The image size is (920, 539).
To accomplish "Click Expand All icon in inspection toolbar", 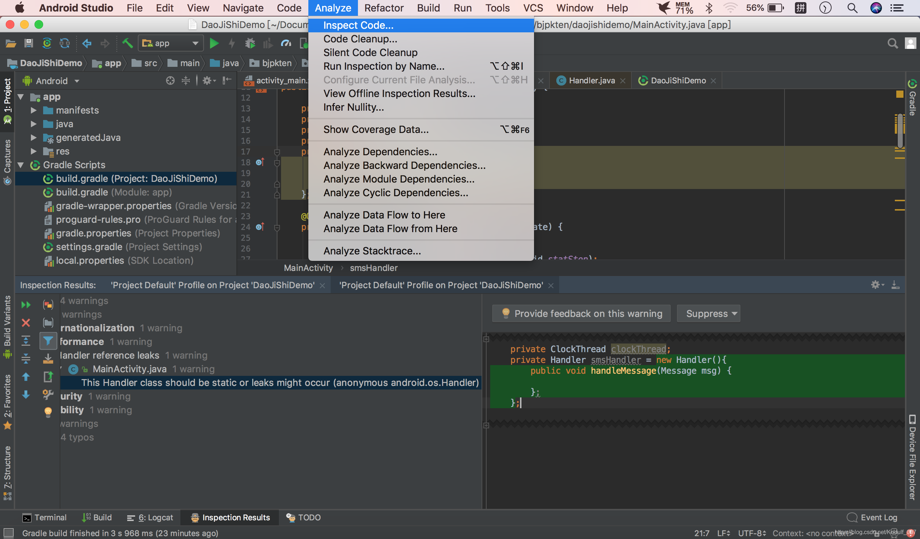I will (x=26, y=341).
